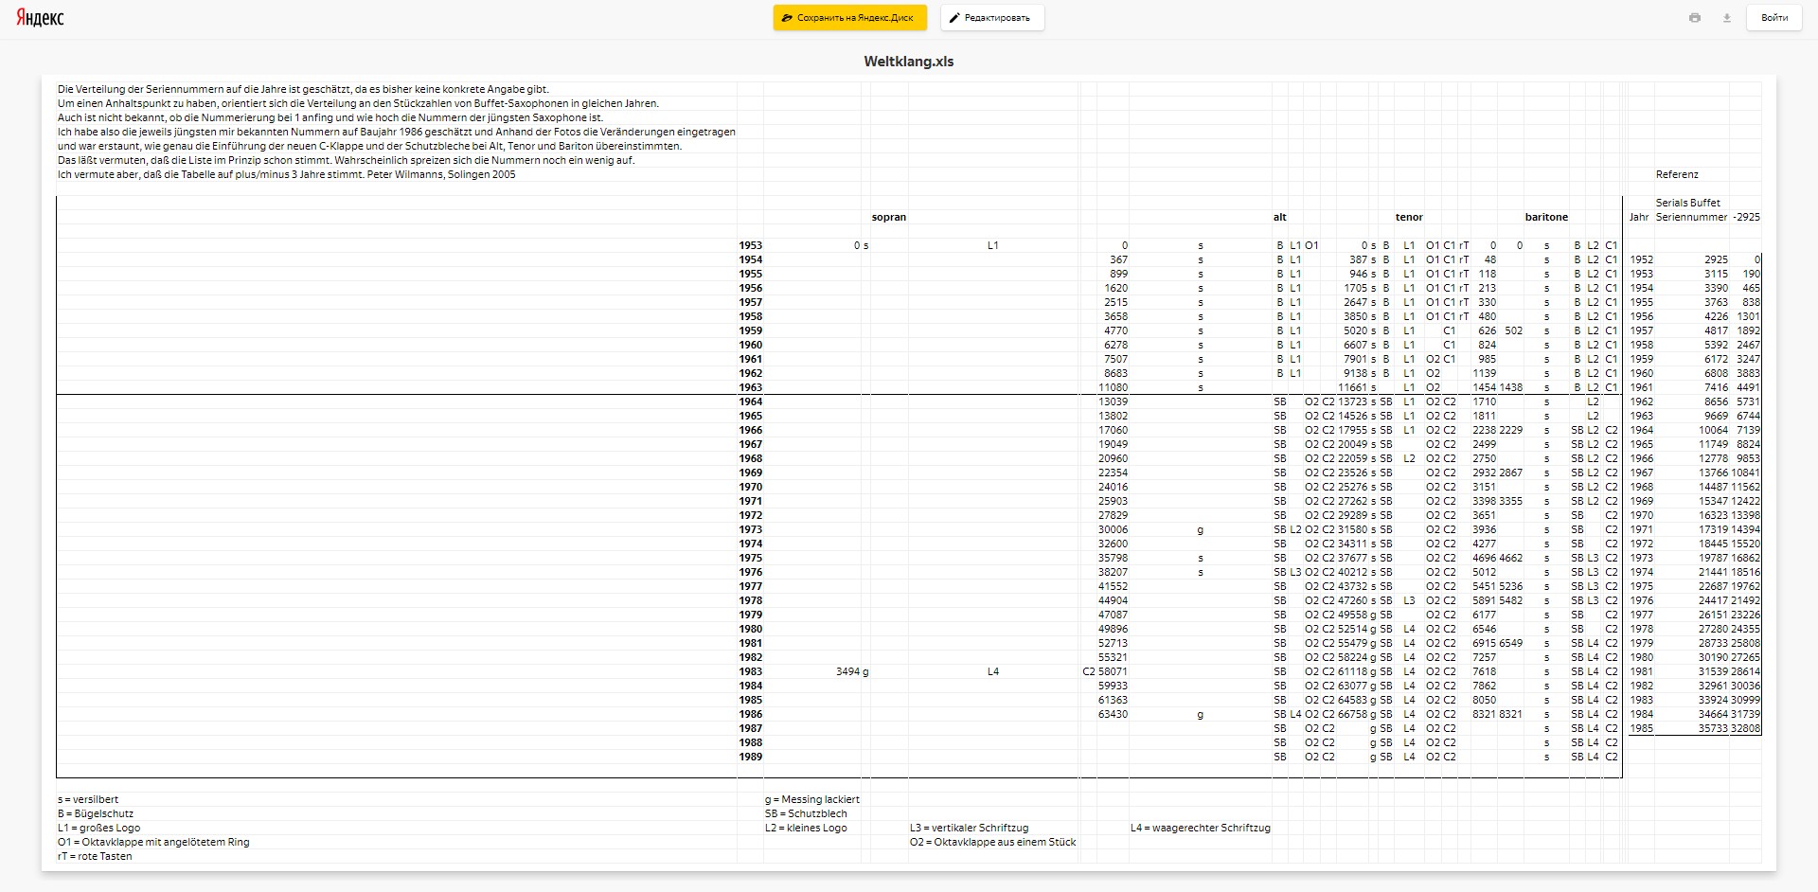The image size is (1818, 892).
Task: Click the Войти login button
Action: coord(1774,18)
